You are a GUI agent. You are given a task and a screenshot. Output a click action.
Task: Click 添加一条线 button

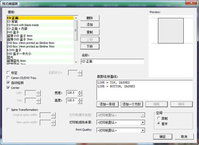pyautogui.click(x=108, y=104)
